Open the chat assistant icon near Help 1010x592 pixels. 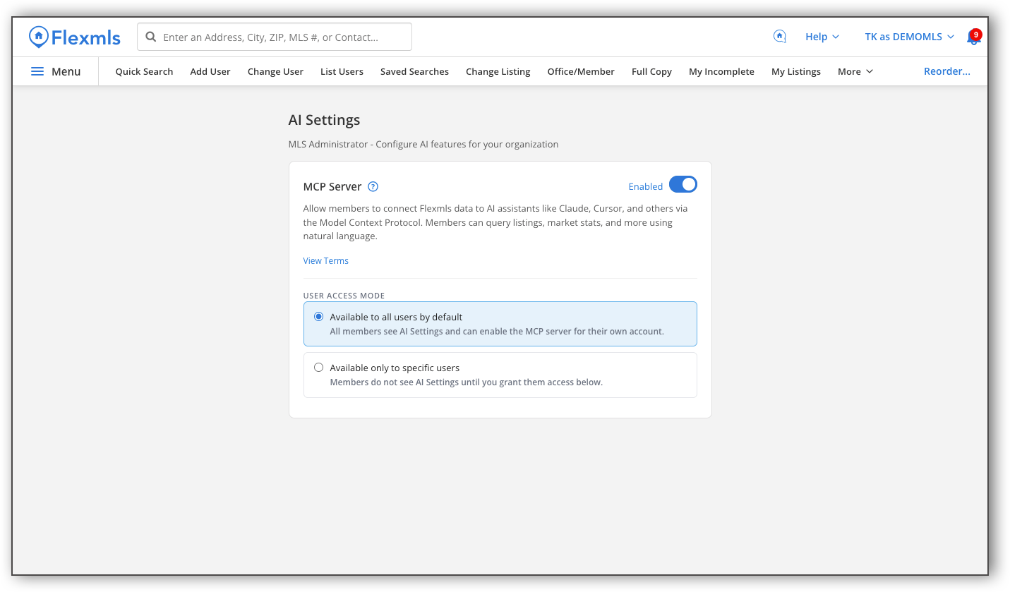780,37
